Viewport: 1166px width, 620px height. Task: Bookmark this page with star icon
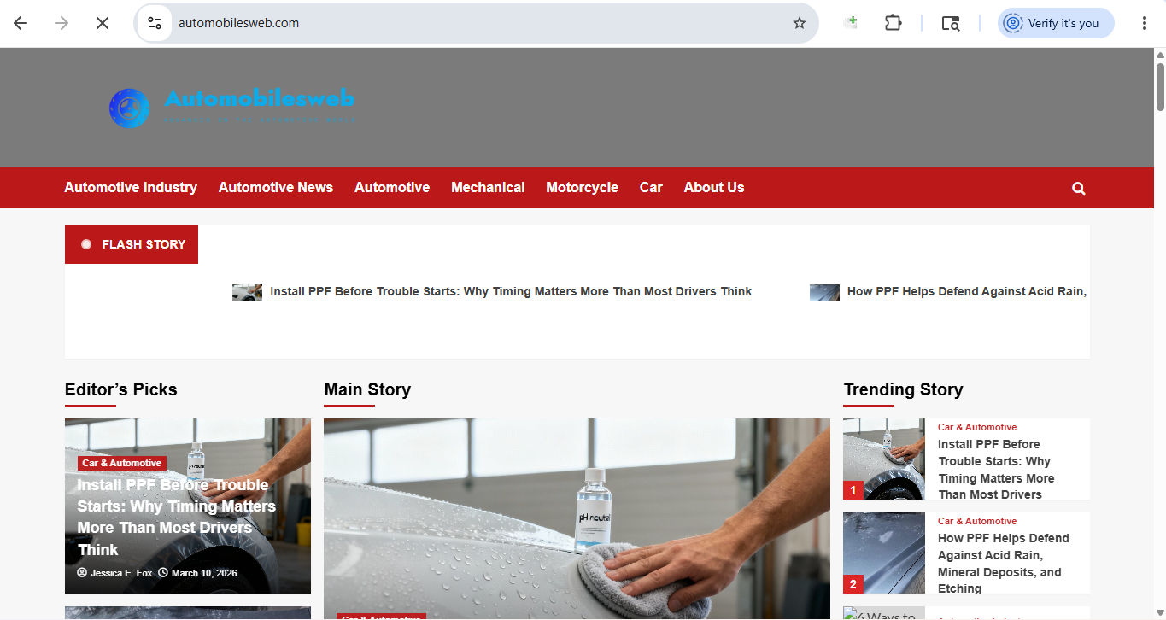[x=800, y=23]
